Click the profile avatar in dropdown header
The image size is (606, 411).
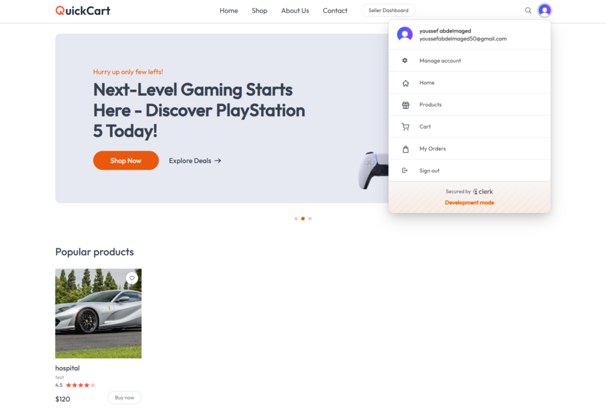point(405,34)
